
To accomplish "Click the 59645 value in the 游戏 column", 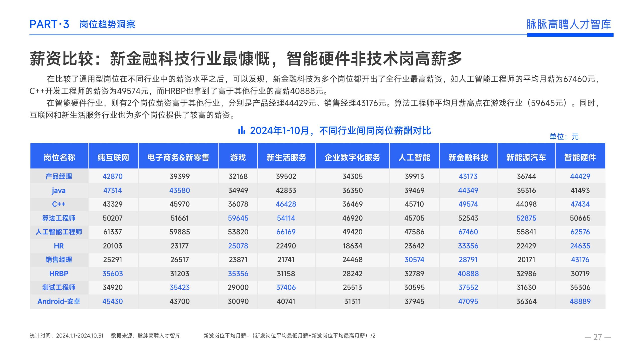I will coord(238,218).
